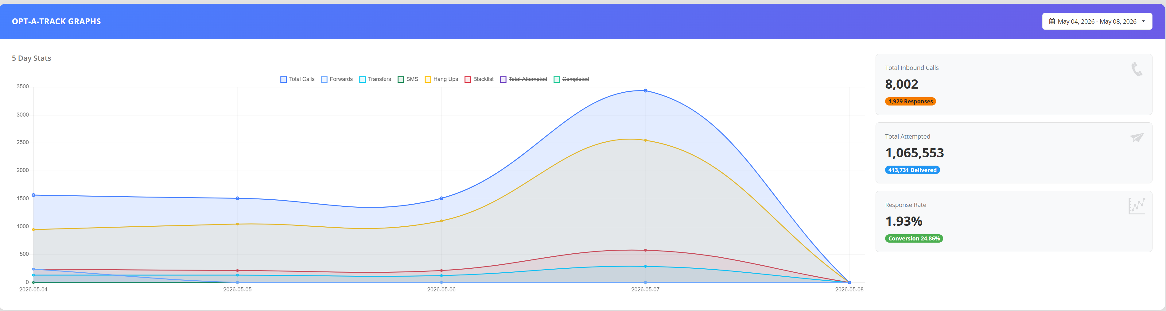Click the calendar icon in date range picker
This screenshot has height=311, width=1166.
point(1052,21)
